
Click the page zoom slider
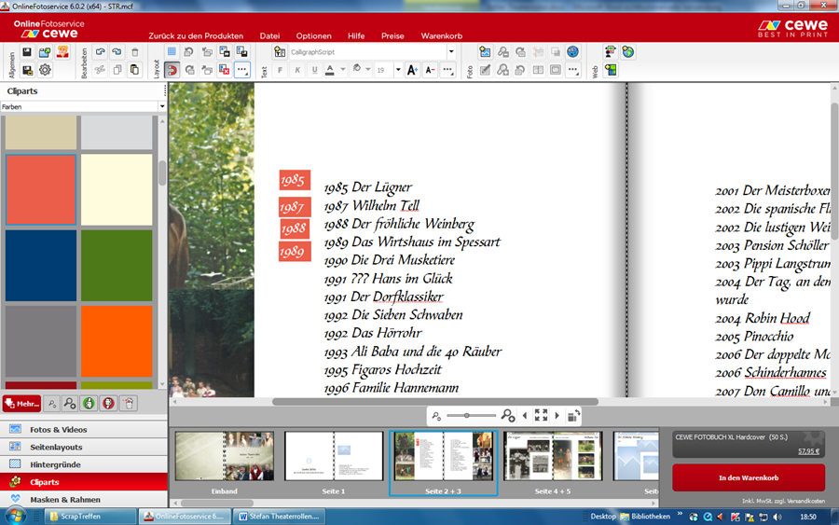coord(472,415)
